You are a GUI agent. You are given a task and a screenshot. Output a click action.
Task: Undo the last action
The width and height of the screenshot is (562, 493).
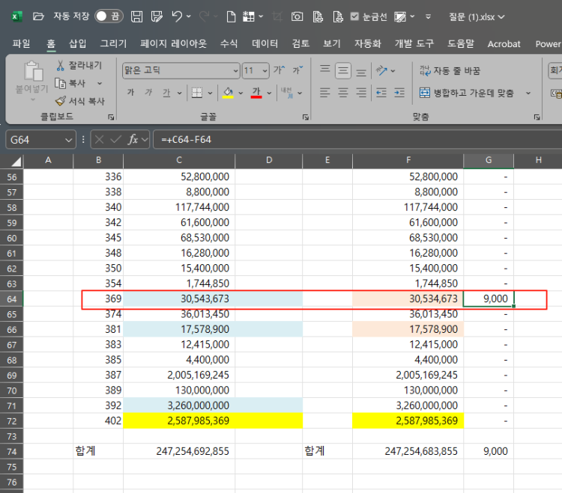(177, 16)
